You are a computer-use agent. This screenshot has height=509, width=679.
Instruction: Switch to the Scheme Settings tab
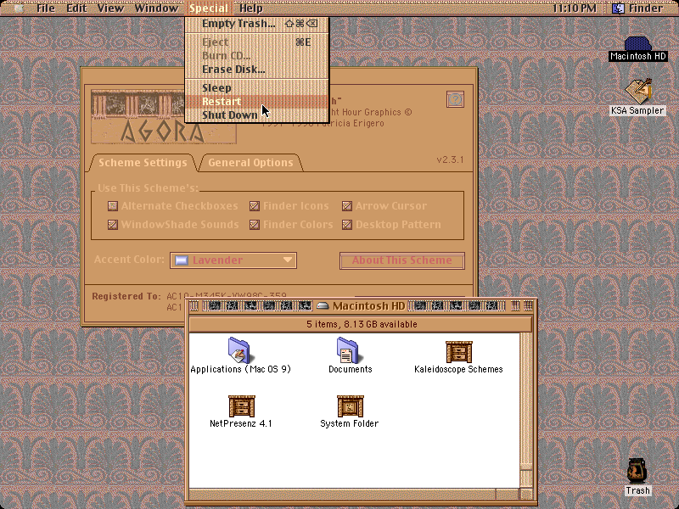[x=143, y=163]
